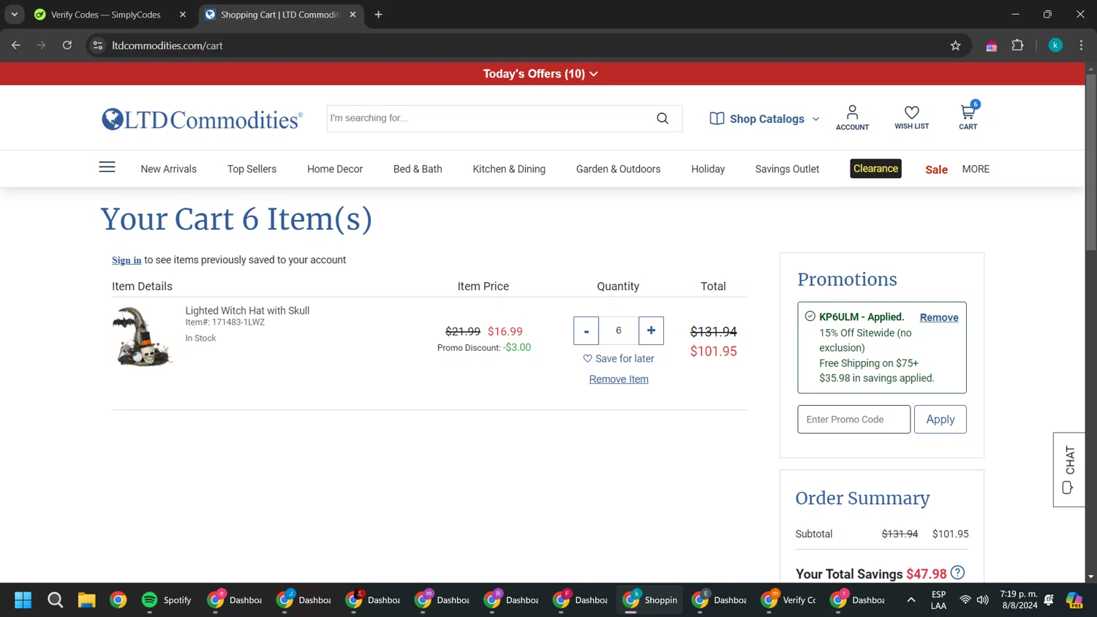Click the Clearance button
Image resolution: width=1097 pixels, height=617 pixels.
point(875,168)
